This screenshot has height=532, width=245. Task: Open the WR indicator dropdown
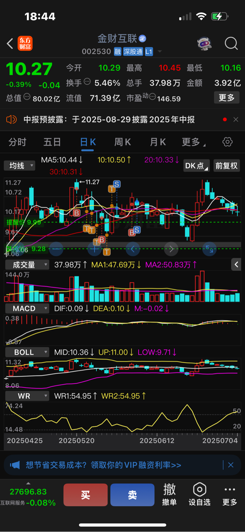point(27,396)
